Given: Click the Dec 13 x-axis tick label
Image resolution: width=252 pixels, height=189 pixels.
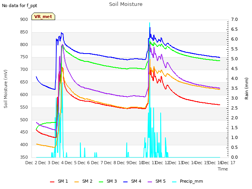Looking at the screenshot, I should click(x=176, y=163).
